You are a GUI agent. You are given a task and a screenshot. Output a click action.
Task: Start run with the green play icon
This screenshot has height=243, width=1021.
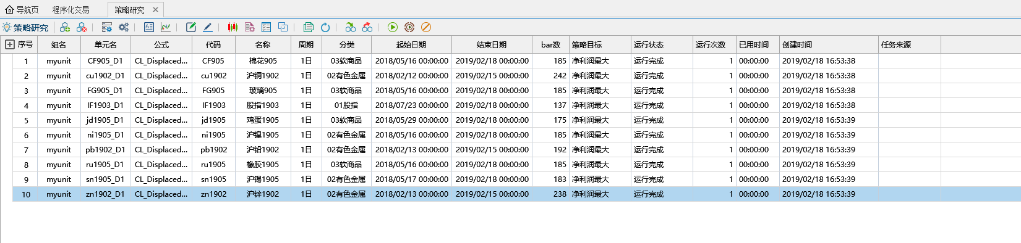coord(393,27)
